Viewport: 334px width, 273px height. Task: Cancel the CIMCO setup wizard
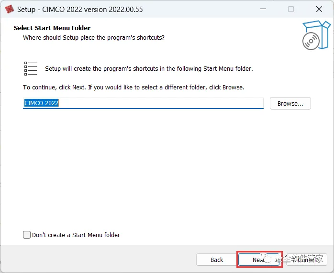coord(307,260)
